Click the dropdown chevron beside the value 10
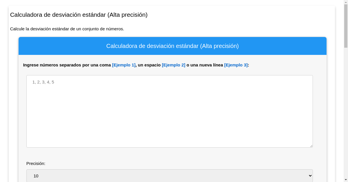This screenshot has width=348, height=182. [309, 176]
